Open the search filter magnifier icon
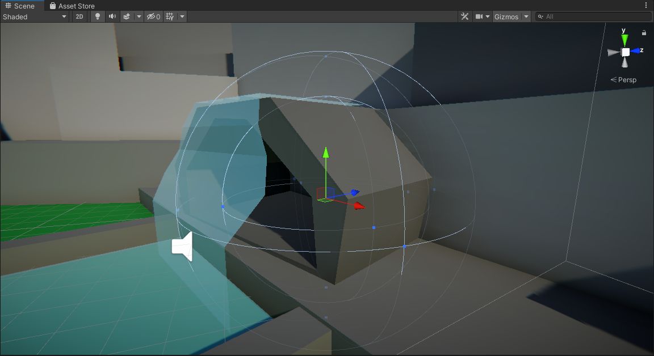The width and height of the screenshot is (654, 356). (540, 16)
